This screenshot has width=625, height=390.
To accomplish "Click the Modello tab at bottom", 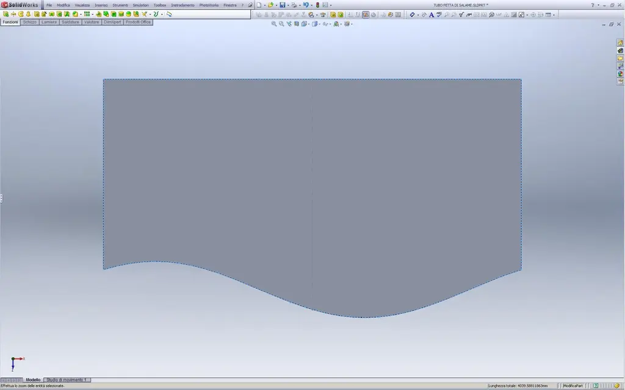I will [x=33, y=380].
